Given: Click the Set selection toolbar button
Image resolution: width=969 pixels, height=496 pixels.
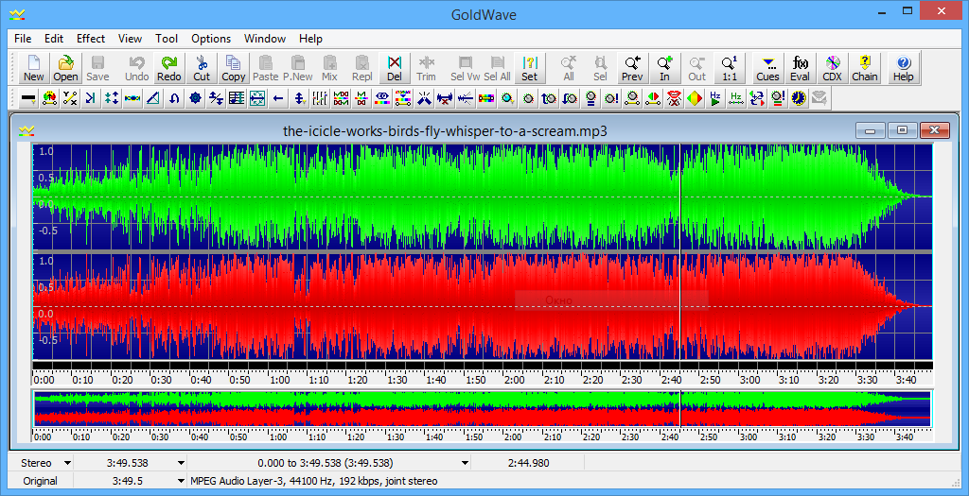Looking at the screenshot, I should (x=530, y=68).
